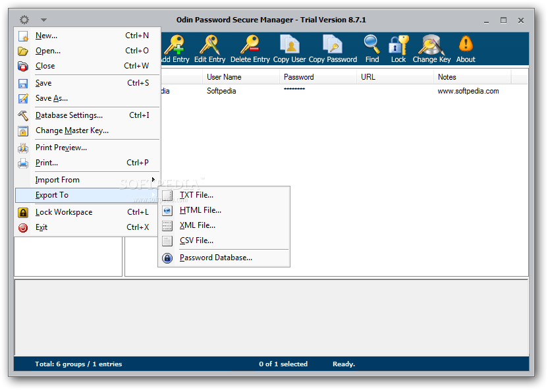This screenshot has height=390, width=548.
Task: Click the Save As pencil icon
Action: click(23, 99)
